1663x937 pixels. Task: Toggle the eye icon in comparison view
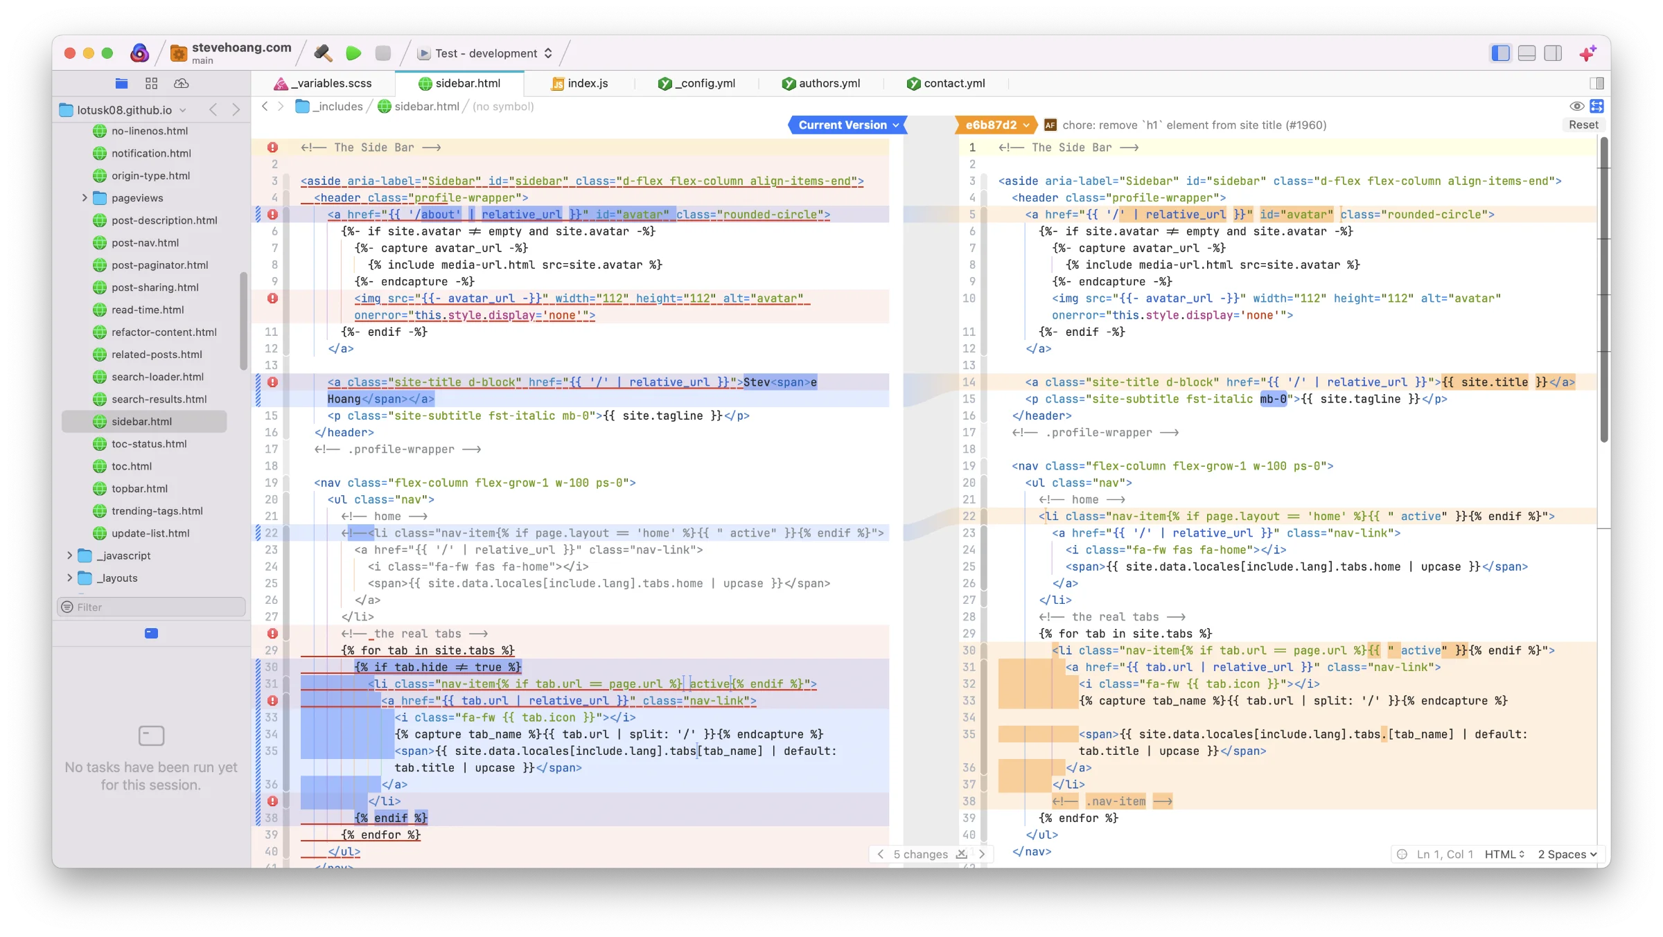(x=1576, y=106)
